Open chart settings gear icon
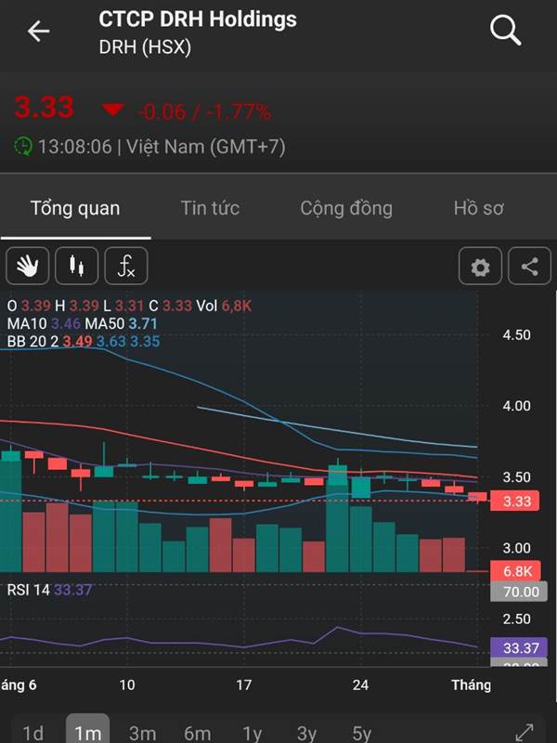557x743 pixels. click(480, 267)
